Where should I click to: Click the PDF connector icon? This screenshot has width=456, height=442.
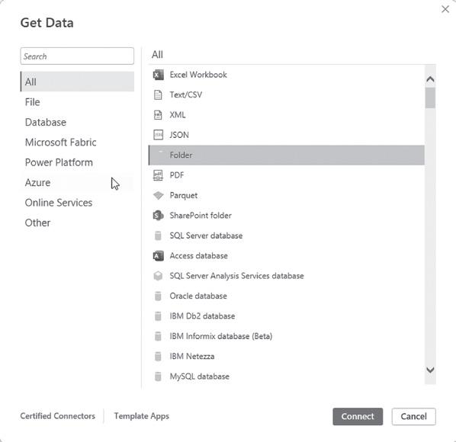pyautogui.click(x=158, y=175)
